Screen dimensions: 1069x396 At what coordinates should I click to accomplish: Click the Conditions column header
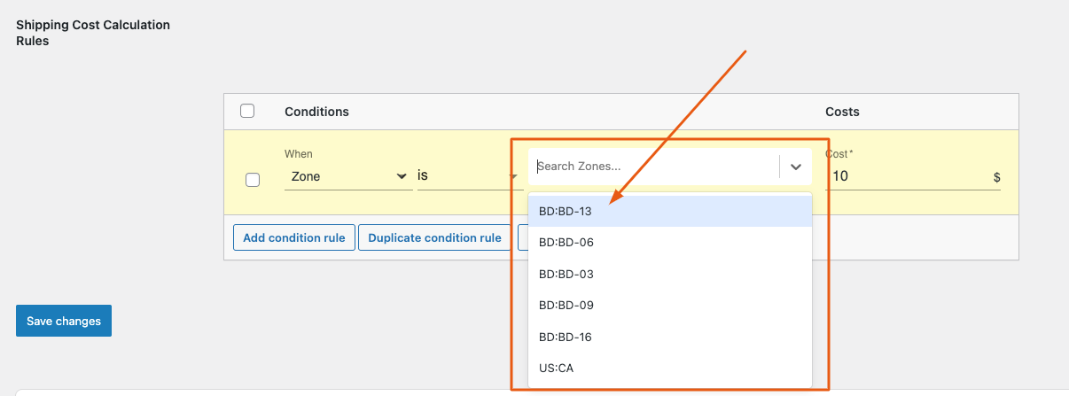316,112
